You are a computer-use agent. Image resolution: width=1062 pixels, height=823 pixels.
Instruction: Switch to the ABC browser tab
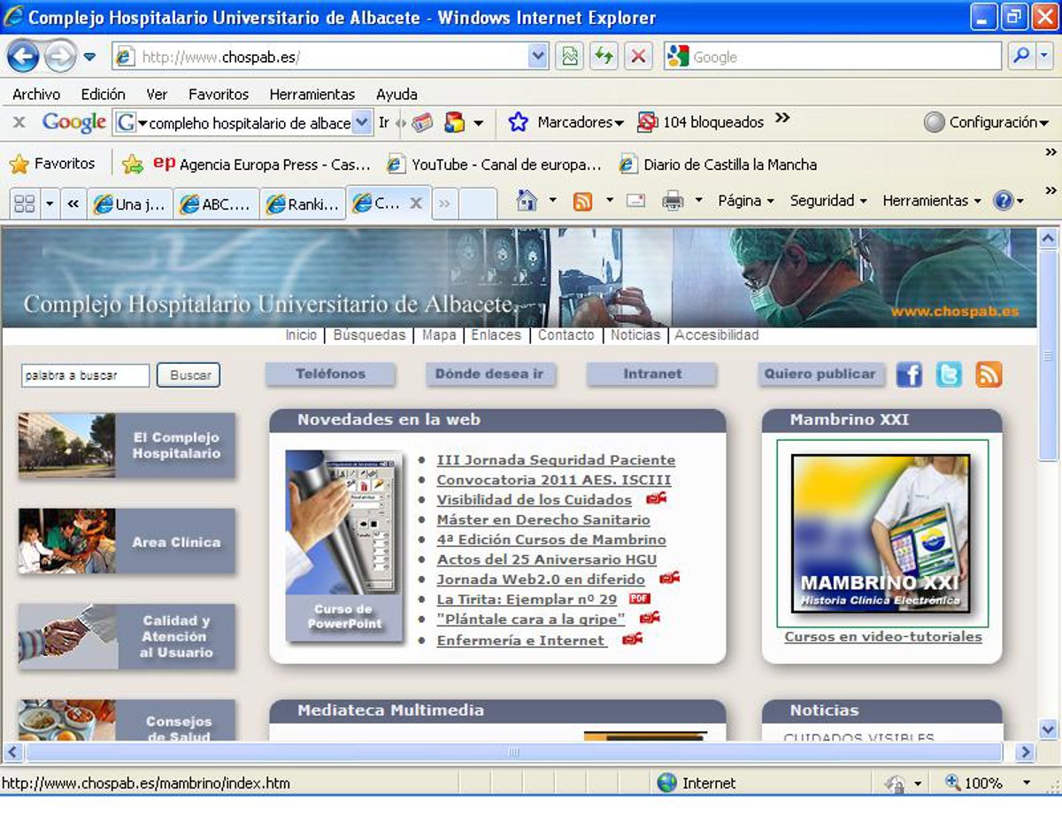pyautogui.click(x=217, y=204)
